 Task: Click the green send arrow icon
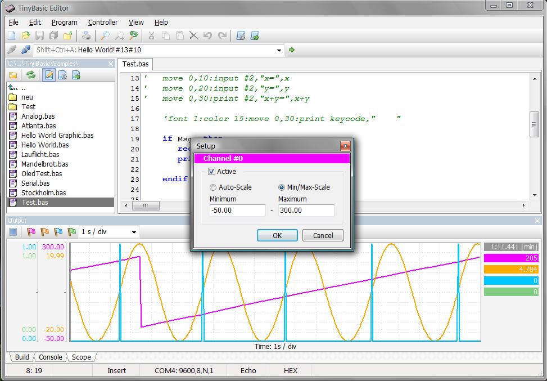point(291,50)
